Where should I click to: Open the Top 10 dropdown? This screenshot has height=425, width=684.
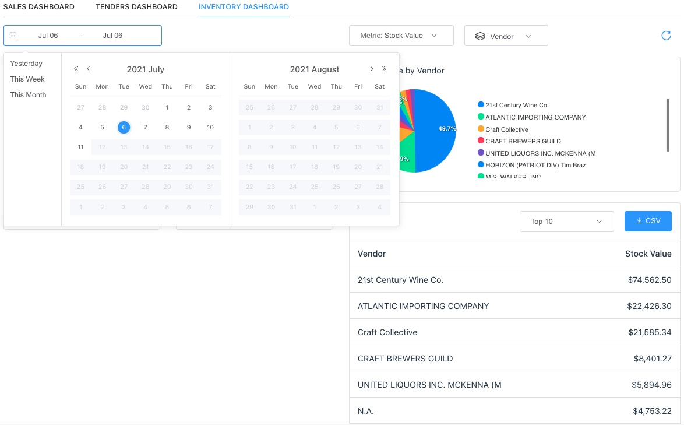[x=566, y=222]
